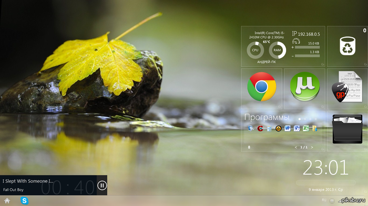Launch AIMP player icon in Программы
Screen dimensions: 368x206
coord(278,128)
